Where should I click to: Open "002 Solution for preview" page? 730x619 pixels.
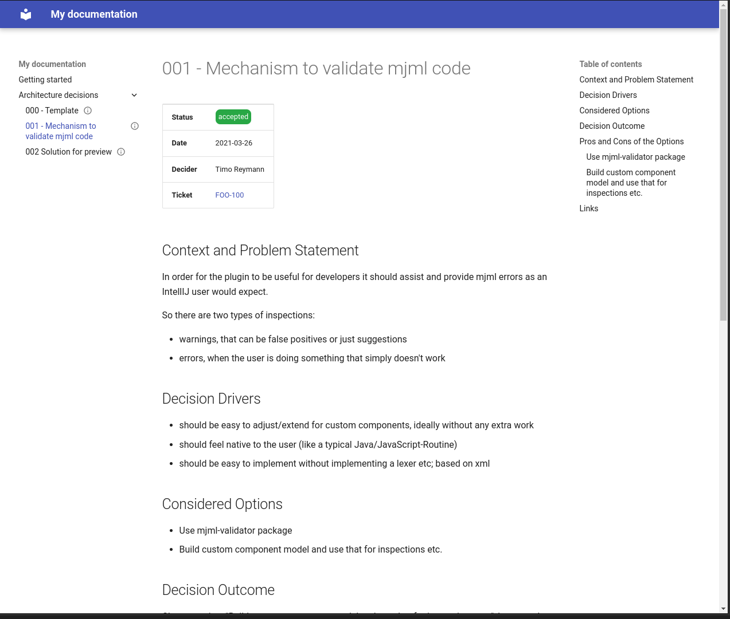point(68,152)
